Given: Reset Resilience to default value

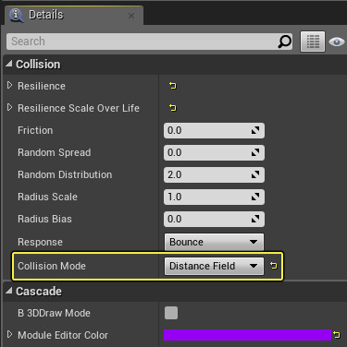Looking at the screenshot, I should [x=172, y=86].
